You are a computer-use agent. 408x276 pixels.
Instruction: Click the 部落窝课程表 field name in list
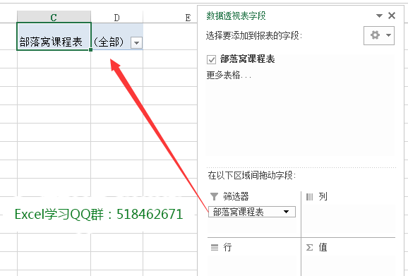247,59
